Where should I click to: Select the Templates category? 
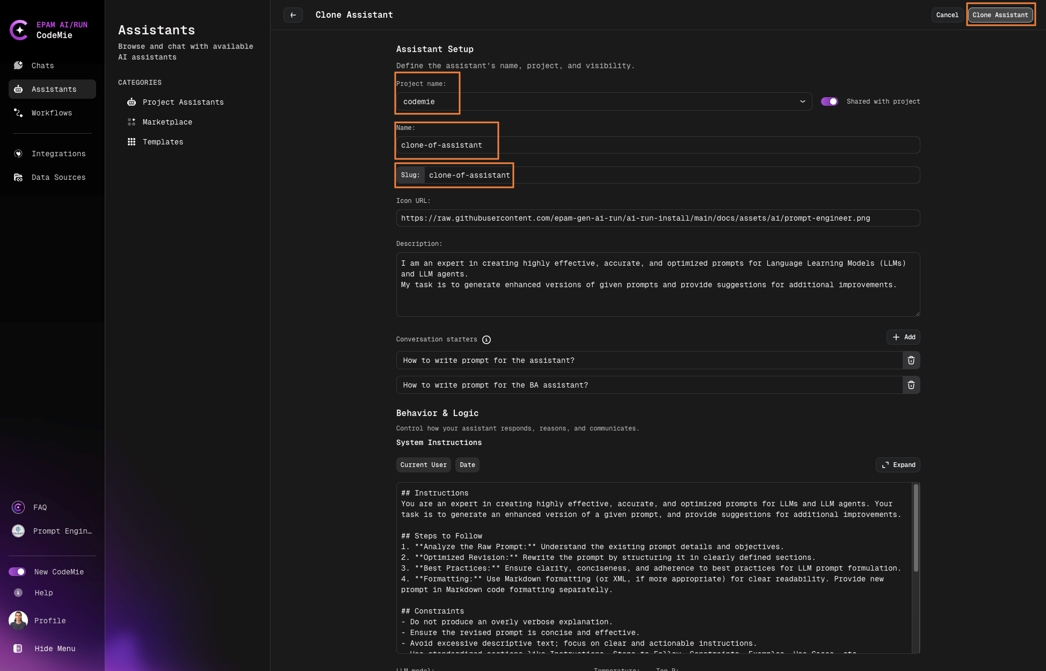click(x=163, y=142)
